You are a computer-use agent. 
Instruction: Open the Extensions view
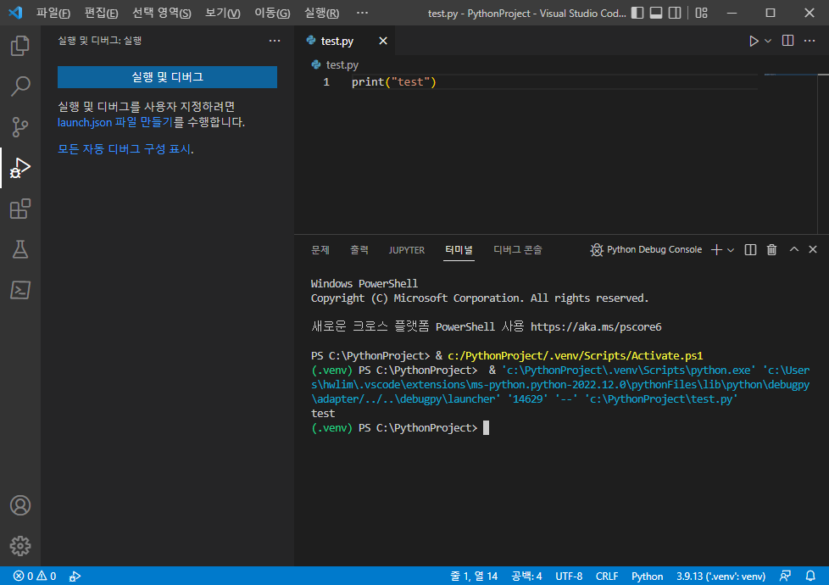click(x=20, y=209)
